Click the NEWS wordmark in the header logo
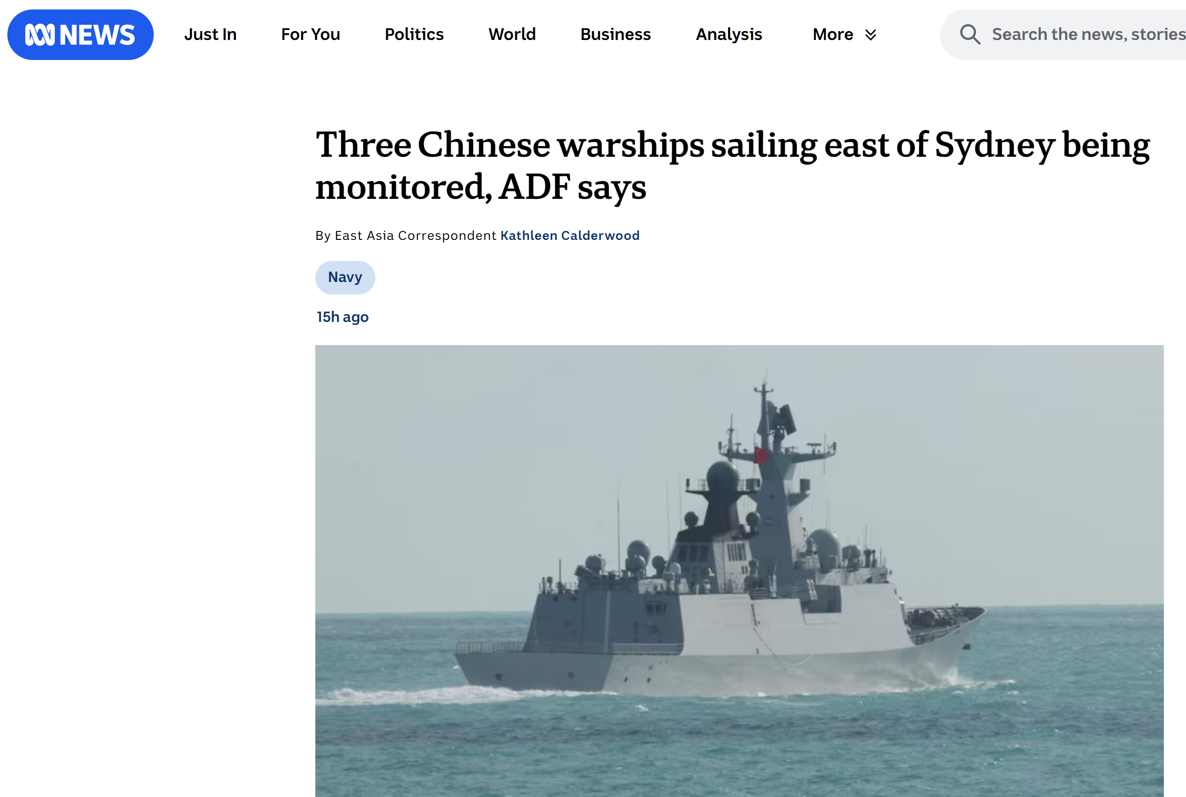 click(97, 35)
